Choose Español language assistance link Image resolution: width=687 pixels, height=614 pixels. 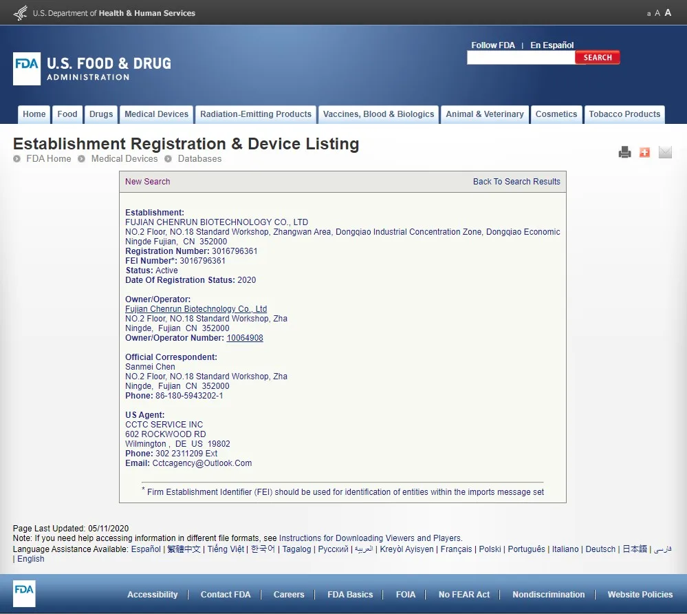pyautogui.click(x=146, y=549)
